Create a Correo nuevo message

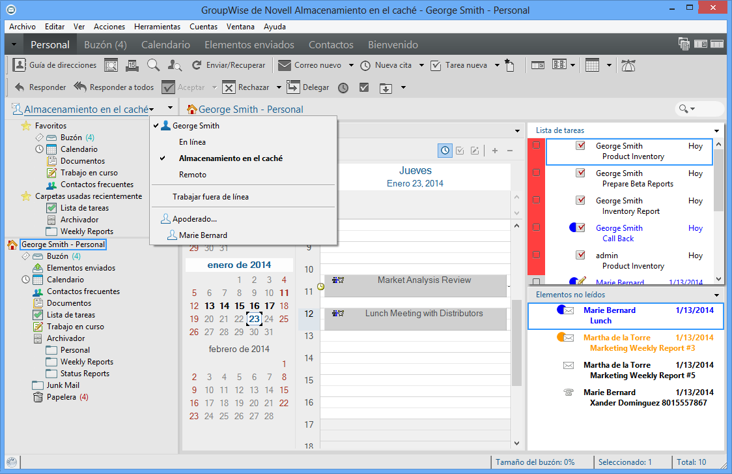(x=309, y=65)
